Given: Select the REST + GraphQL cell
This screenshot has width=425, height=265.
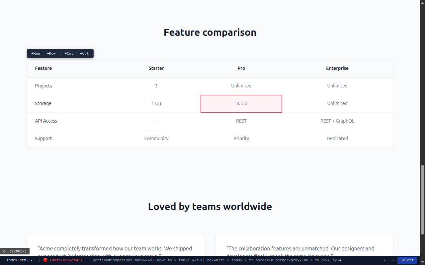Looking at the screenshot, I should pyautogui.click(x=337, y=121).
